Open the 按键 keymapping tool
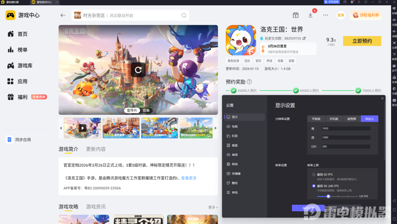This screenshot has width=397, height=224. pos(394,10)
